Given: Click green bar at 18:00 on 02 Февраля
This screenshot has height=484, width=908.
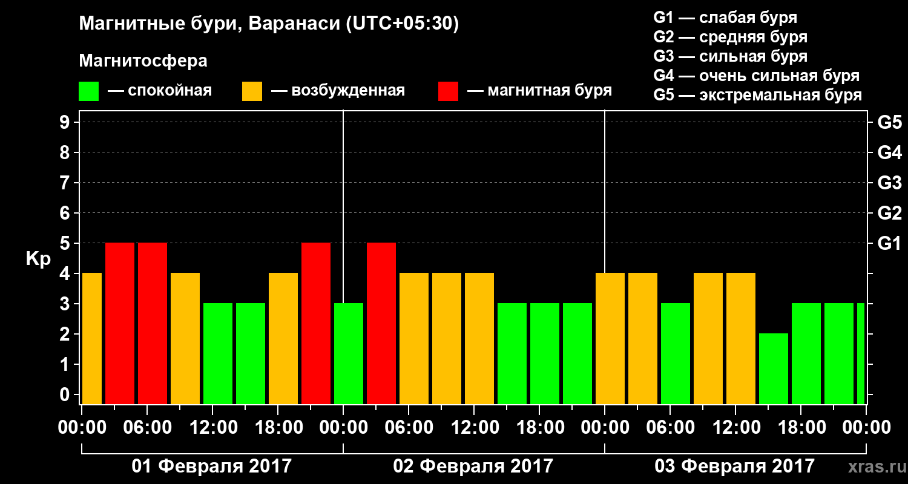Looking at the screenshot, I should pyautogui.click(x=545, y=353).
